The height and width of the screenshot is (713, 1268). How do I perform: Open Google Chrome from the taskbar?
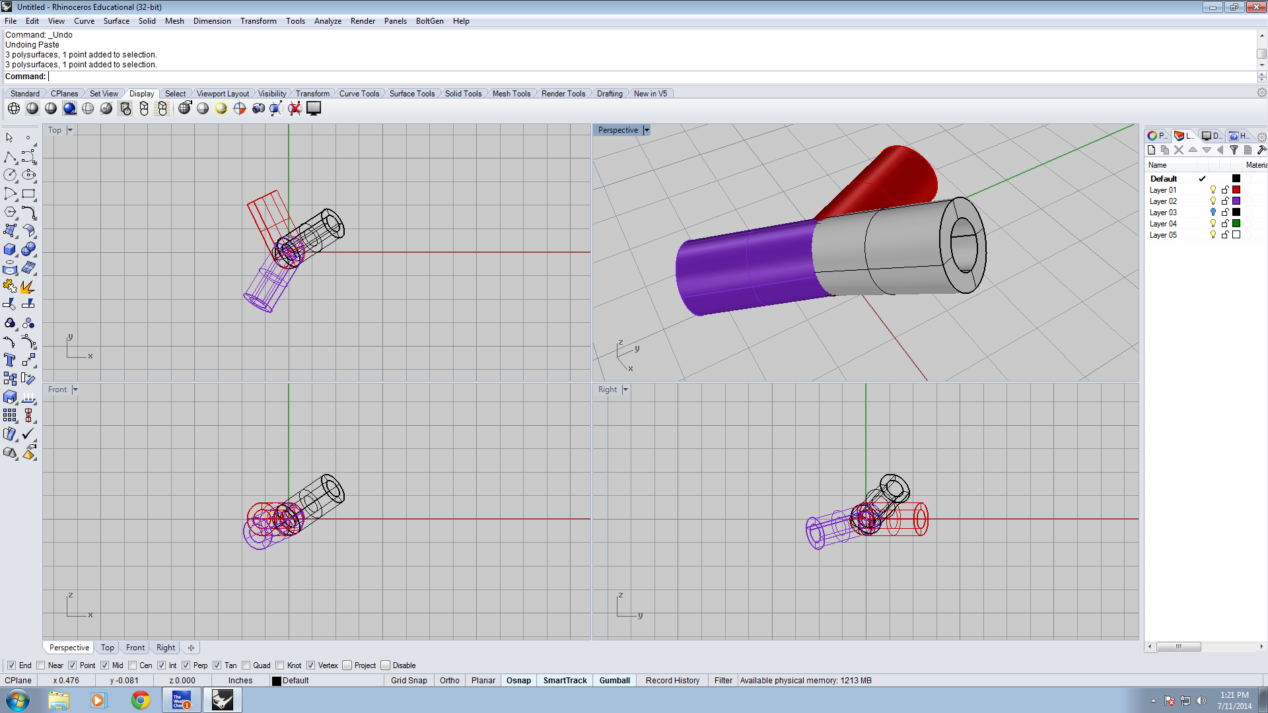(140, 700)
